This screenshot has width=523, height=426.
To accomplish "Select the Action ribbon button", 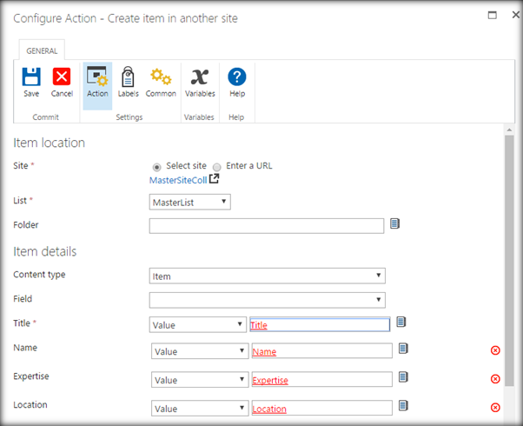I will [x=97, y=82].
